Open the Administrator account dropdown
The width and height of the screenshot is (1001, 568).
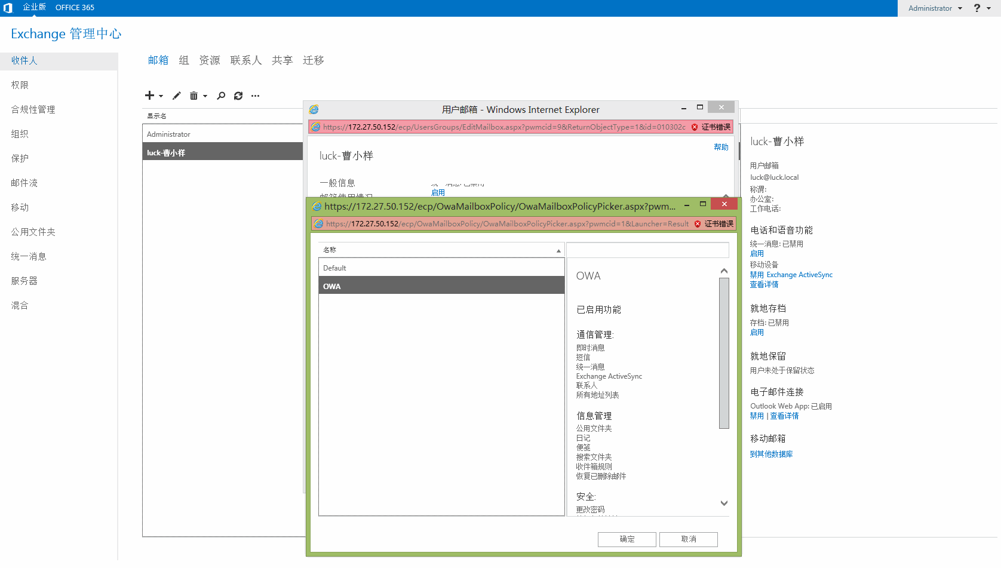(935, 8)
